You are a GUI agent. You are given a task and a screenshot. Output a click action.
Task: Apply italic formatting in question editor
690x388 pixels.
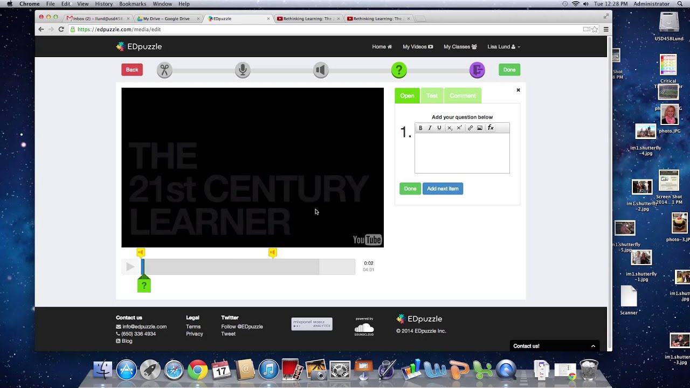tap(430, 128)
